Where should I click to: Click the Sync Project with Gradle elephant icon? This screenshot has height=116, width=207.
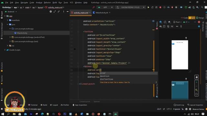coord(190,7)
